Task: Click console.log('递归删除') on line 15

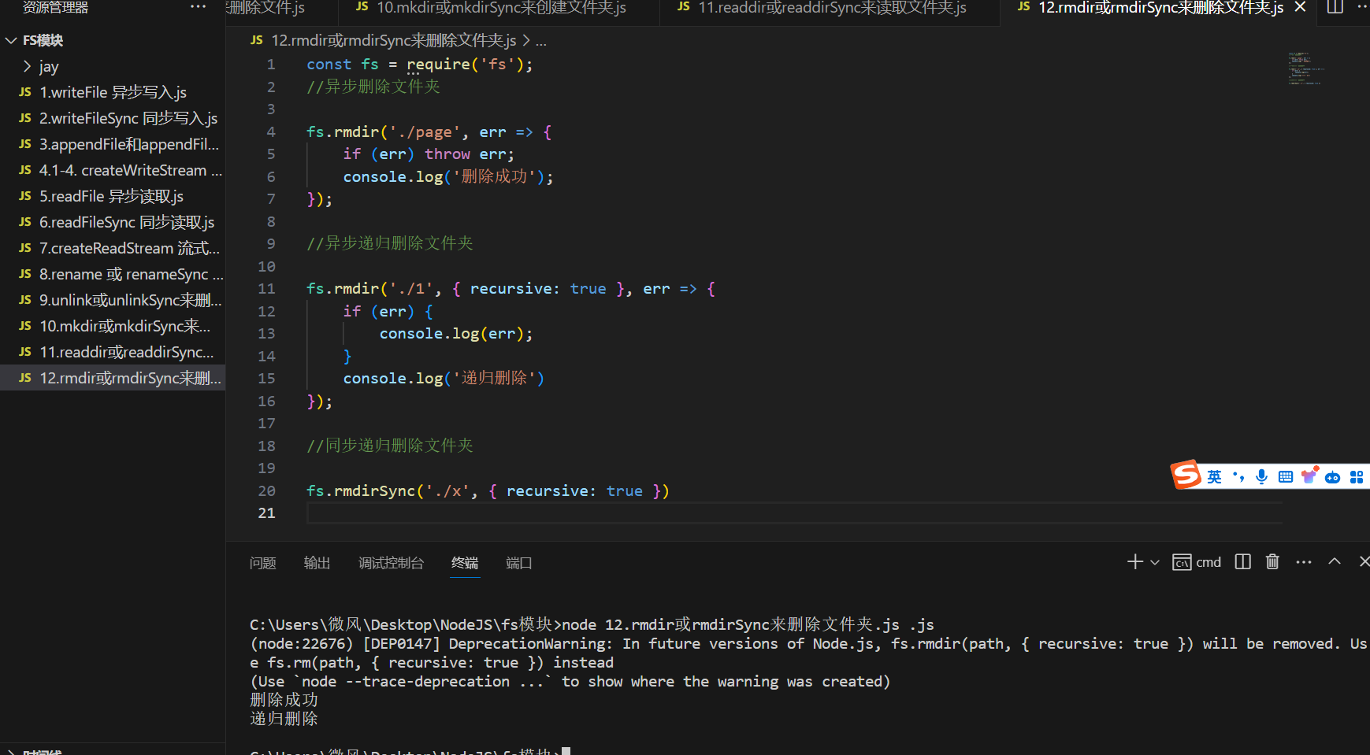Action: pyautogui.click(x=444, y=379)
